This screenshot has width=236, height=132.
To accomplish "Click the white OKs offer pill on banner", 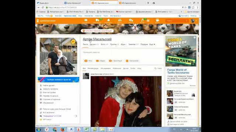I will pos(97,31).
